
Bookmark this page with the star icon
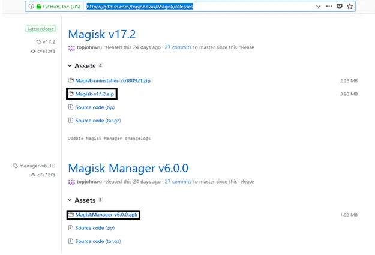point(350,6)
